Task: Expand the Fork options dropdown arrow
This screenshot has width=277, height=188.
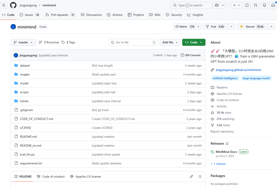Action: point(231,27)
